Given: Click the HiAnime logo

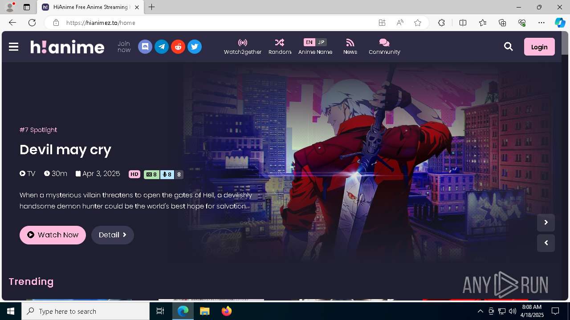Looking at the screenshot, I should click(x=67, y=47).
